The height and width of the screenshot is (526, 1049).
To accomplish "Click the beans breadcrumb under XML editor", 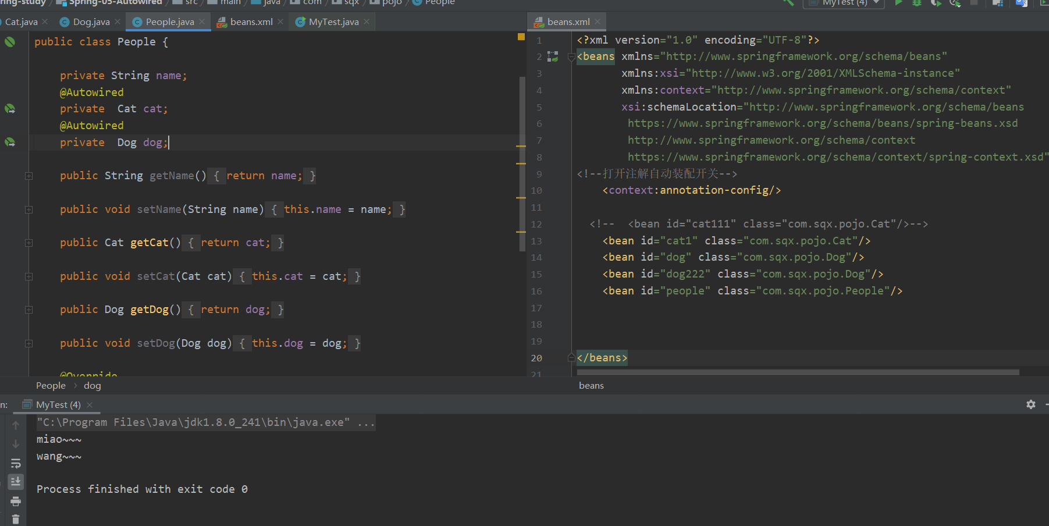I will tap(591, 386).
